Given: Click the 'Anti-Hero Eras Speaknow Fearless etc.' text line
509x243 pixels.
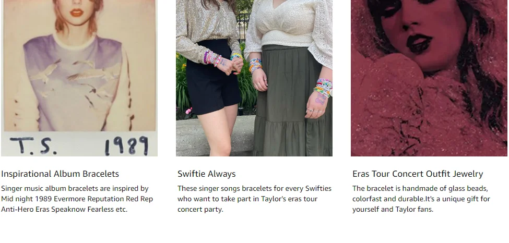Looking at the screenshot, I should (64, 209).
